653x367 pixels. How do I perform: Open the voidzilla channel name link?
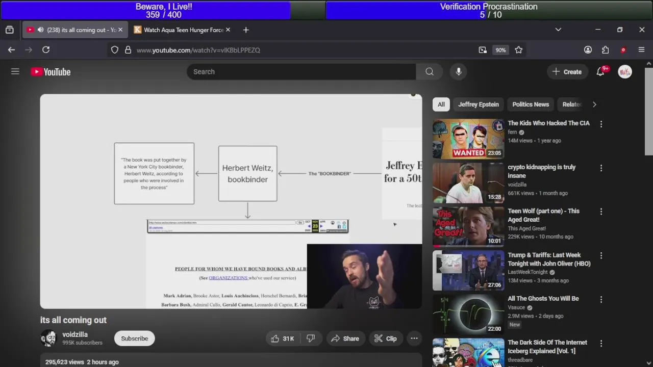(x=75, y=334)
